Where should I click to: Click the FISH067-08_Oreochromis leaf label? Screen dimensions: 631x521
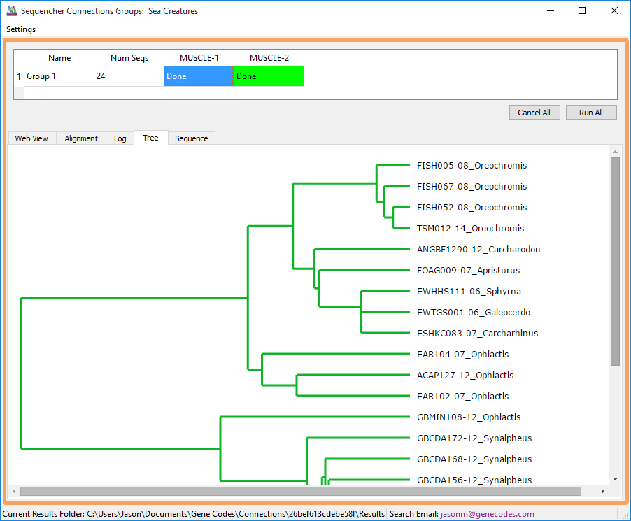[472, 186]
